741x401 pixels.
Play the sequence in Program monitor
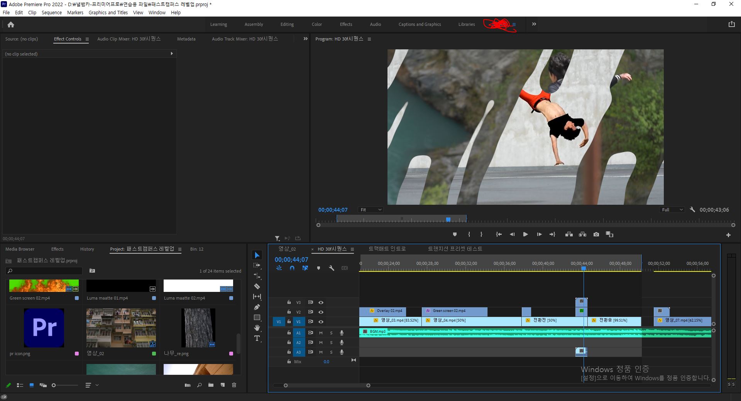(525, 234)
